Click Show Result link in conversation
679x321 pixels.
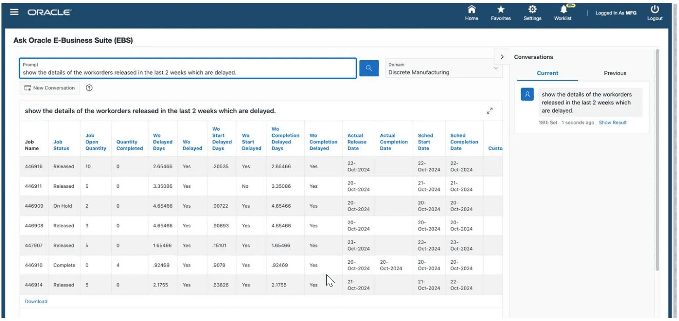coord(613,123)
